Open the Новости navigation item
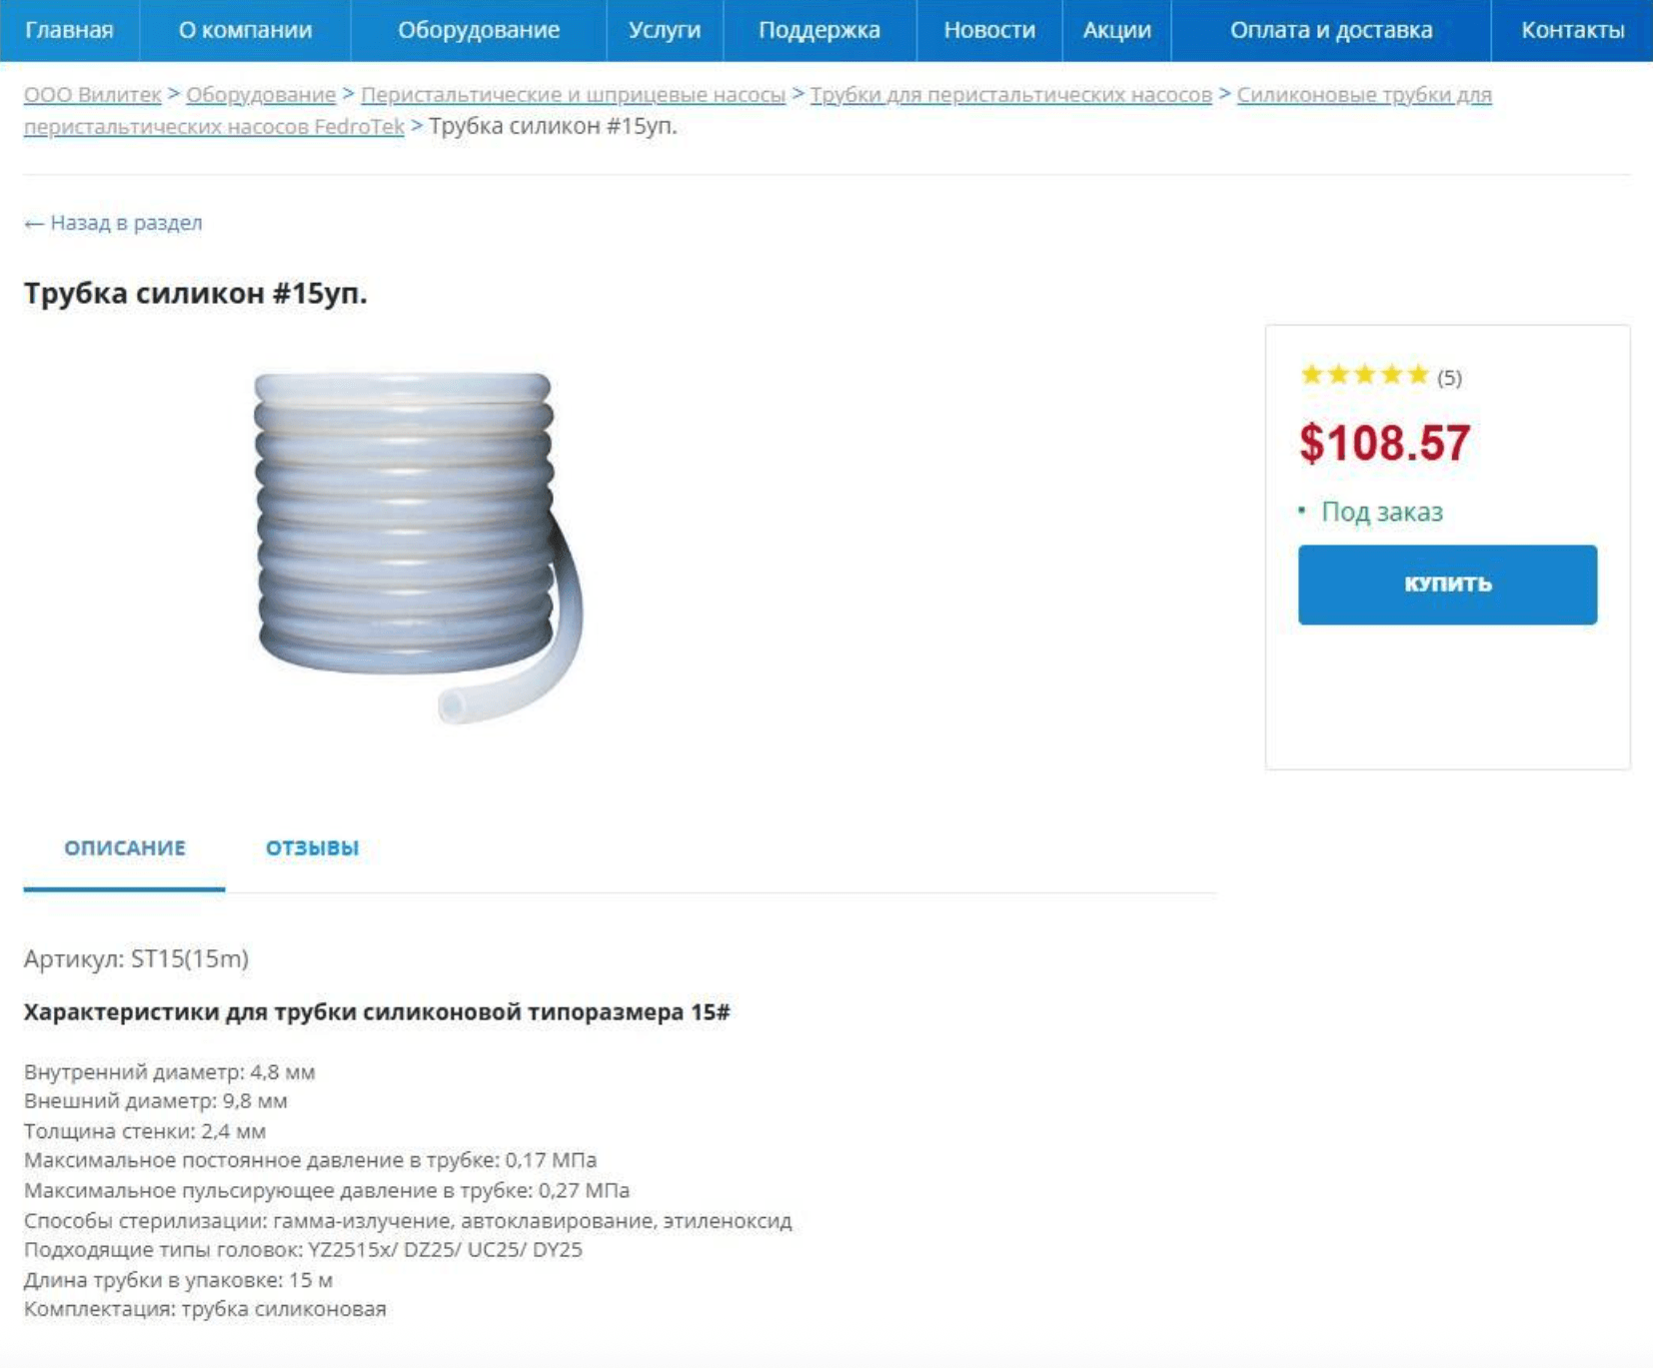1653x1368 pixels. tap(989, 30)
